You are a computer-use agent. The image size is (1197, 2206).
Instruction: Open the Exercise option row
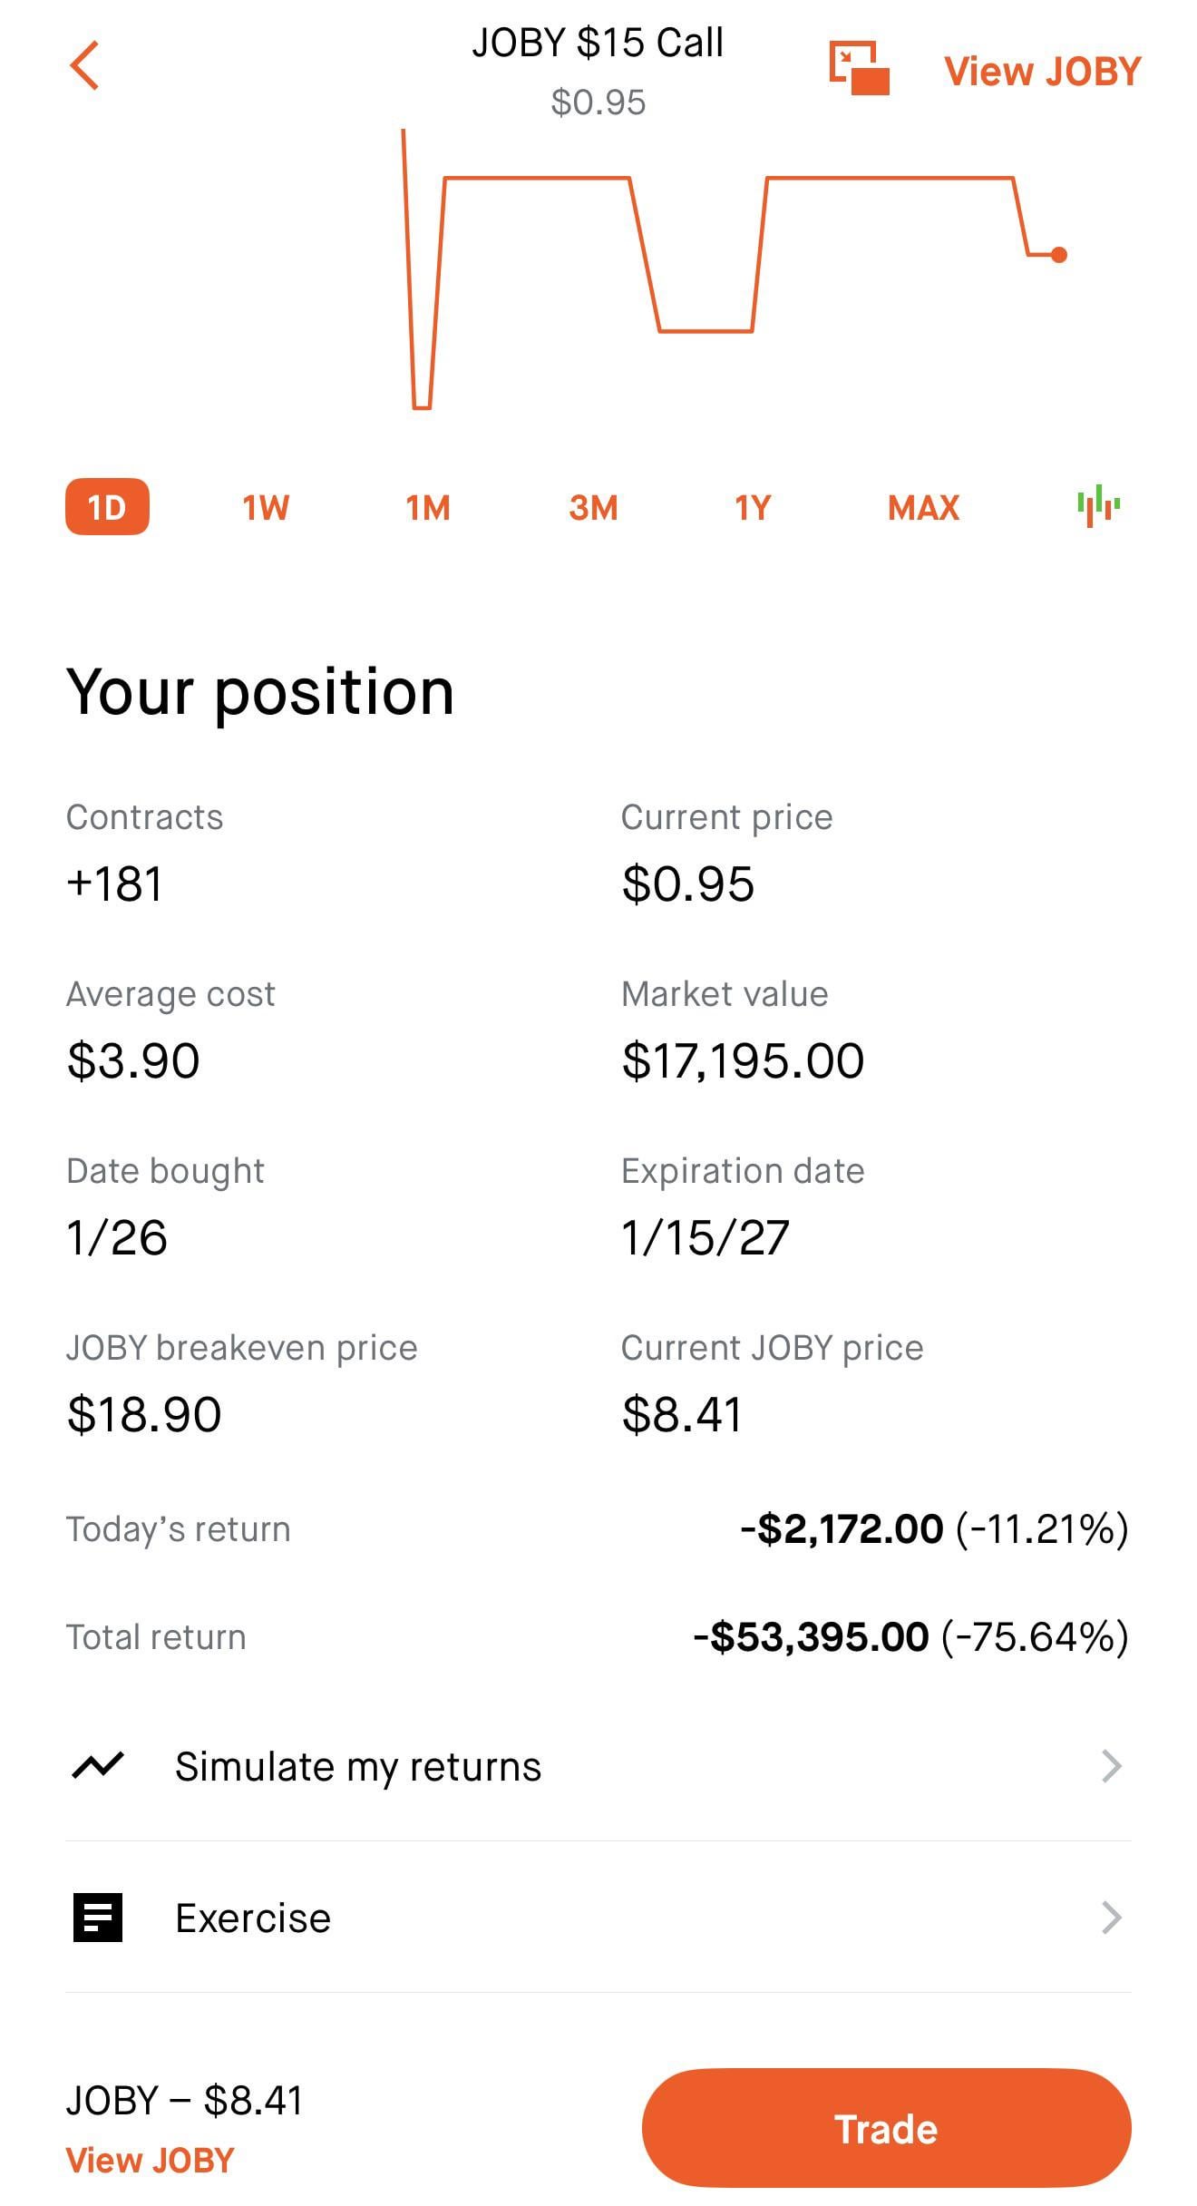click(x=253, y=1918)
